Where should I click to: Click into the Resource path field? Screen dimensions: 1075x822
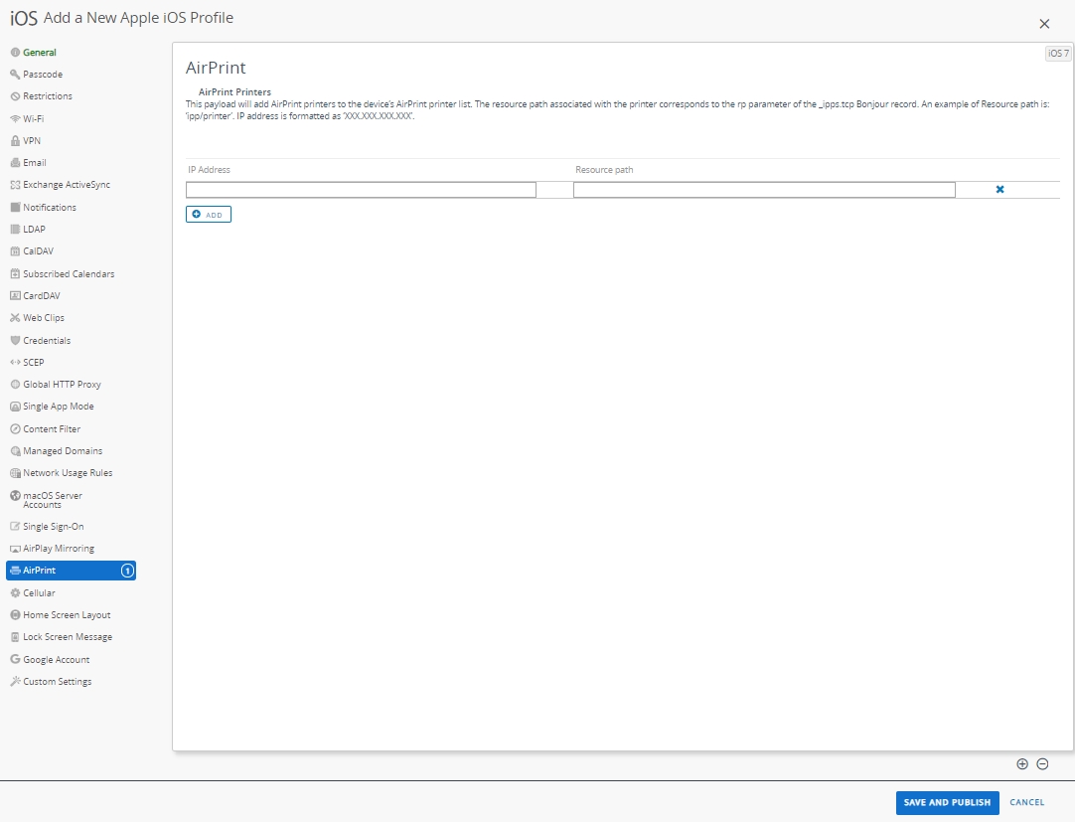[x=764, y=190]
